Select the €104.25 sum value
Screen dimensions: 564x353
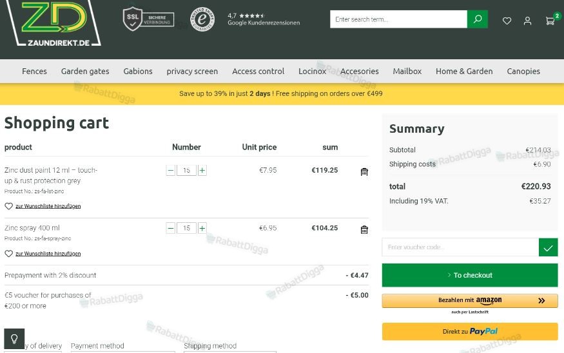[324, 228]
